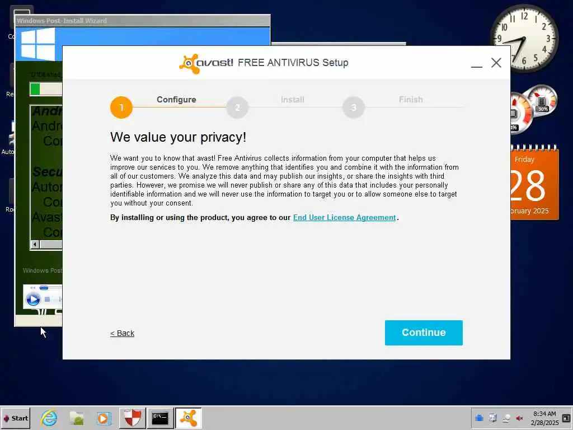Click the avast! logo in setup header
Screen dimensions: 573x430
pos(206,63)
